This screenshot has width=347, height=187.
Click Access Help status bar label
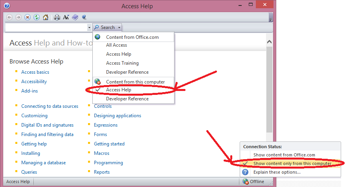pyautogui.click(x=18, y=182)
